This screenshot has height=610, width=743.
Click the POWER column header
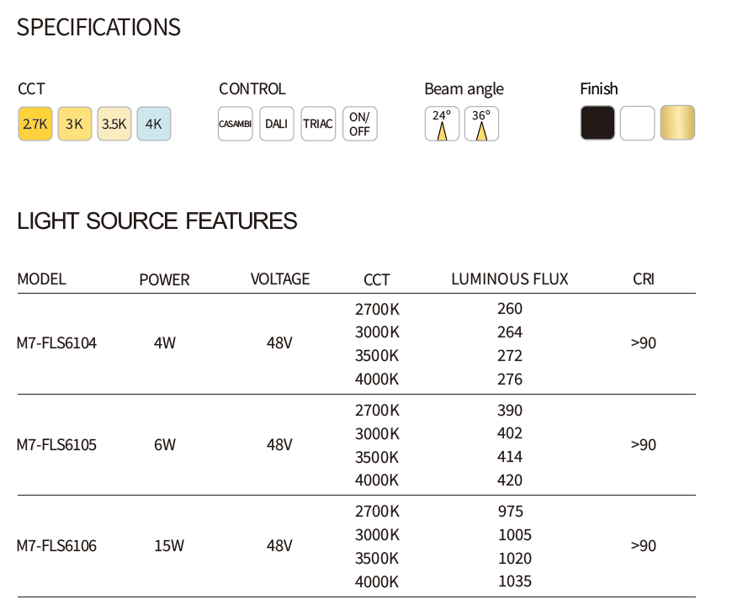click(164, 280)
